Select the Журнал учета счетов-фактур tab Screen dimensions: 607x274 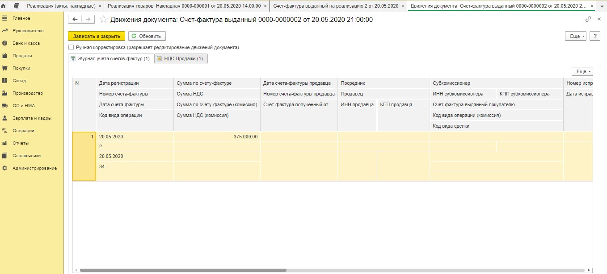[x=110, y=58]
